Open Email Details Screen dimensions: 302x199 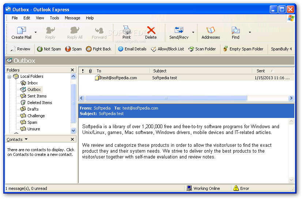(x=132, y=49)
